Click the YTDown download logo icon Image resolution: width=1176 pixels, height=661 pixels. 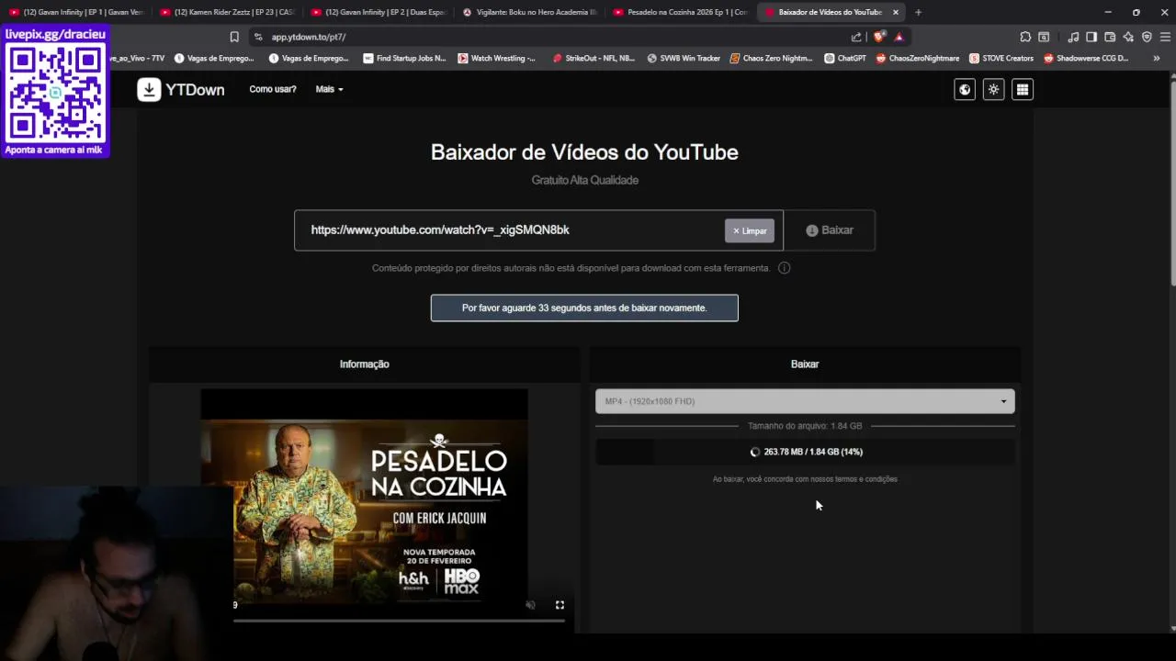(149, 89)
